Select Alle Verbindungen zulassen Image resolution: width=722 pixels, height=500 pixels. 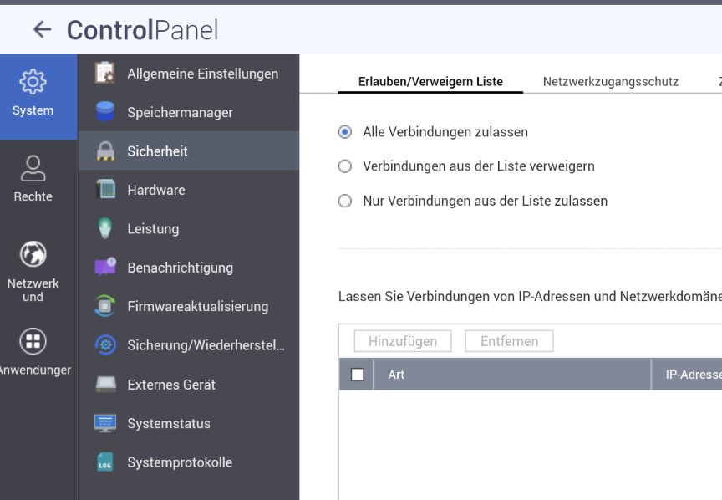(344, 131)
